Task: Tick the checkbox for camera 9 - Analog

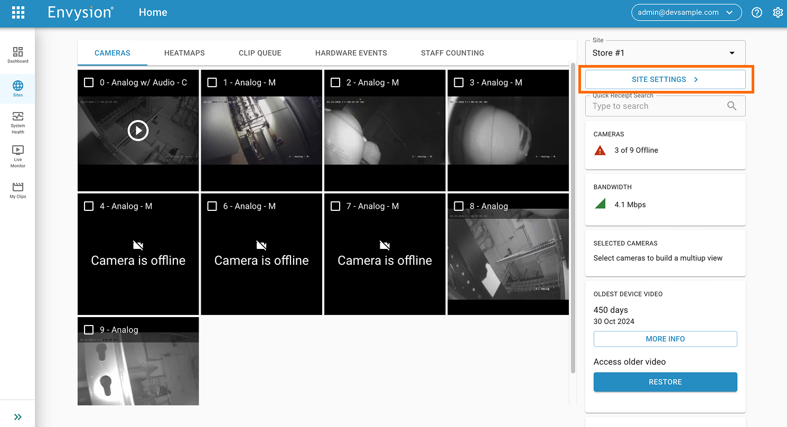Action: click(x=89, y=330)
